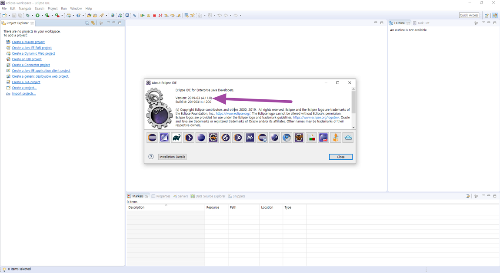Click the Debug bug icon in toolbar
The width and height of the screenshot is (500, 273).
point(28,15)
